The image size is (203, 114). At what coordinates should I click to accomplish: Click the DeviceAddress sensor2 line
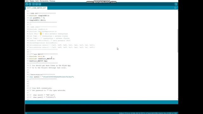tap(62, 47)
